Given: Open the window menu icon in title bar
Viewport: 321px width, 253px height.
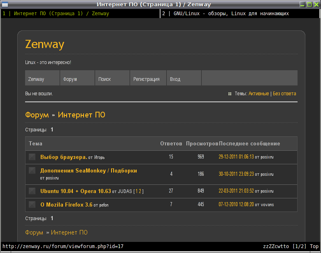Looking at the screenshot, I should coord(5,4).
